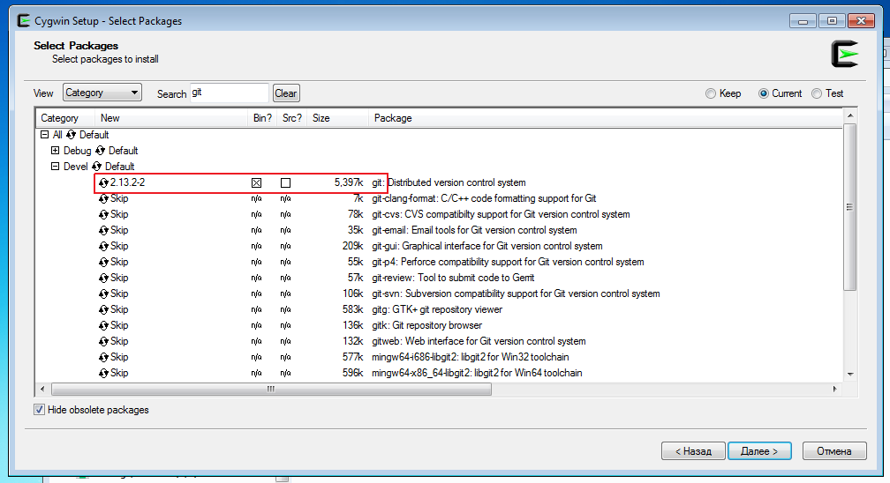Click the Skip cycle icon for git-cvs

click(x=103, y=214)
